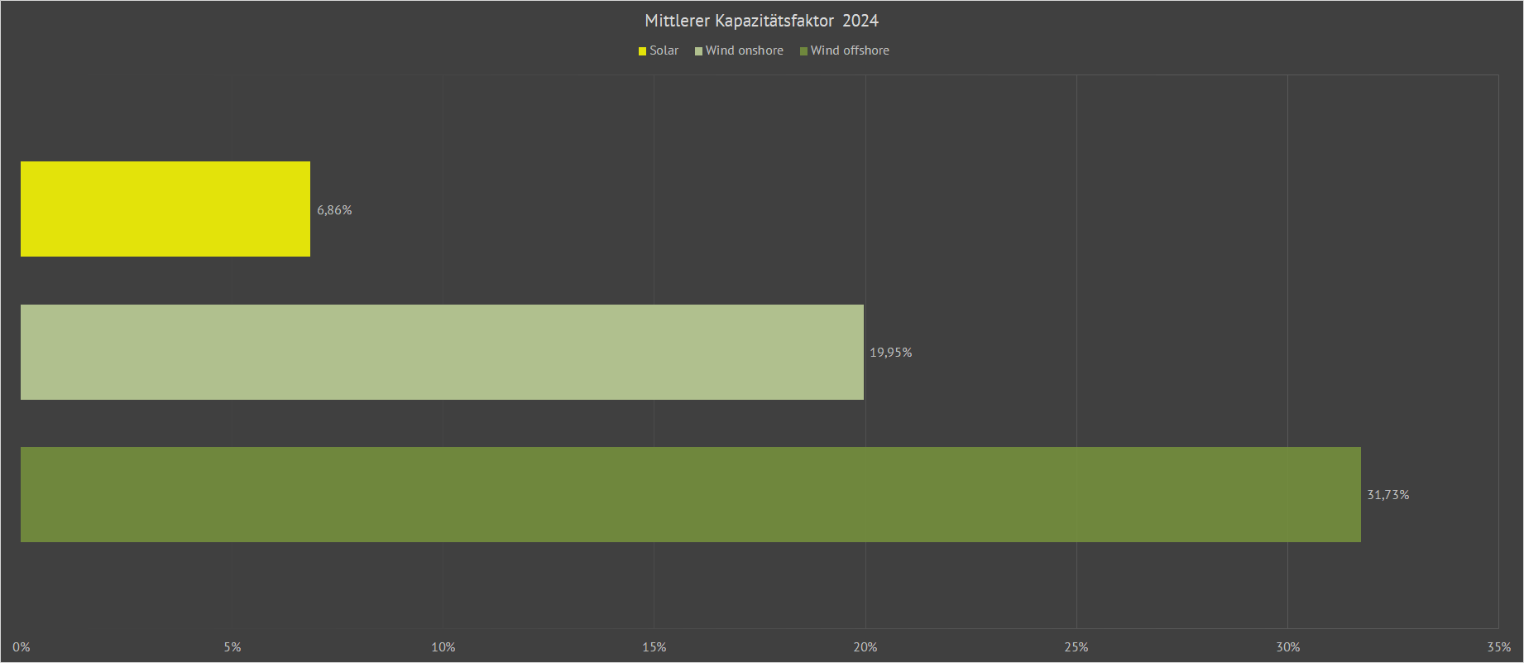Click the dark green Wind offshore legend swatch
1524x663 pixels.
803,51
